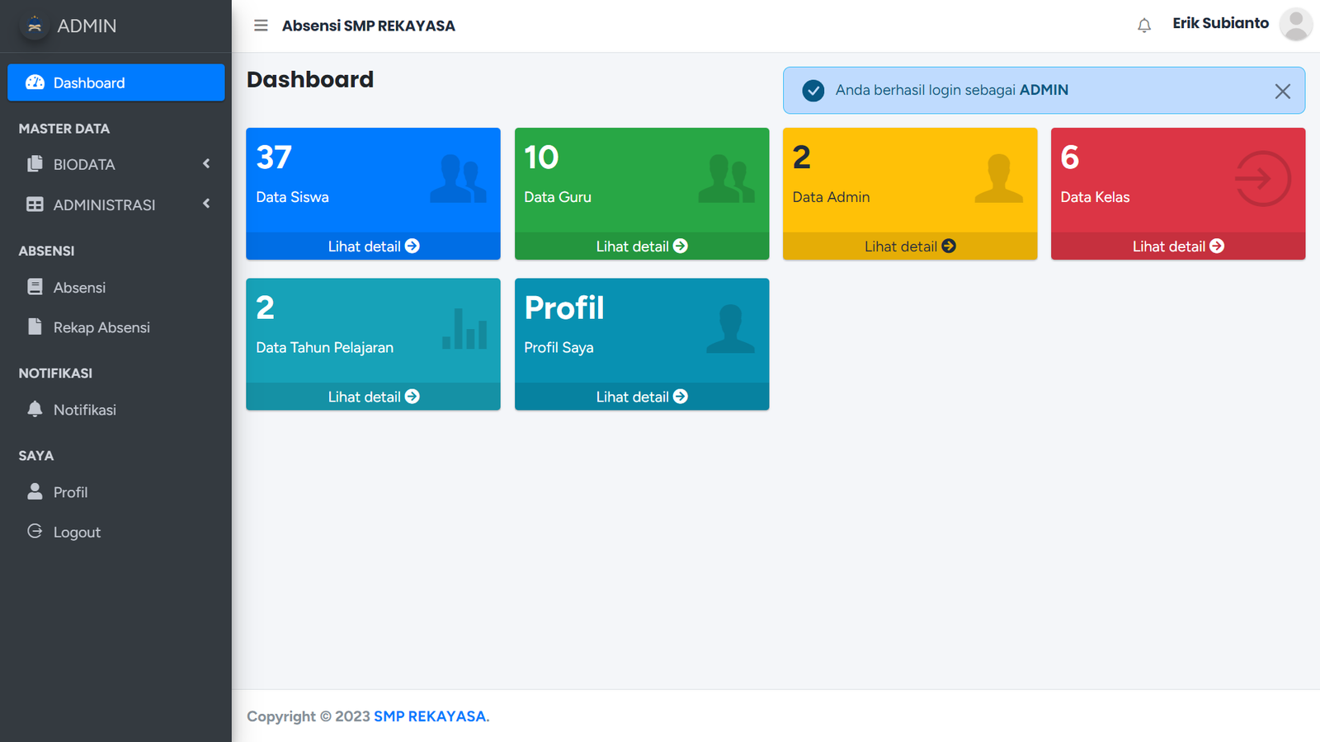
Task: Expand the ADMINISTRASI submenu arrow
Action: 206,204
